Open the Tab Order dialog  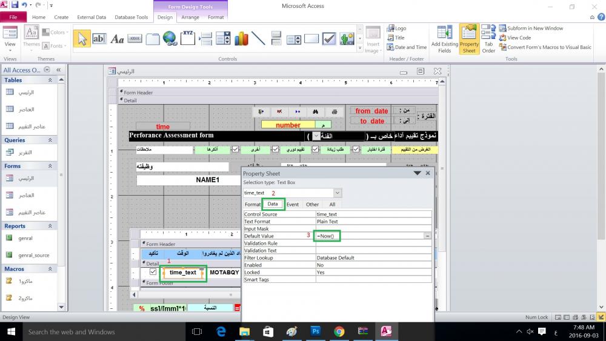[488, 39]
